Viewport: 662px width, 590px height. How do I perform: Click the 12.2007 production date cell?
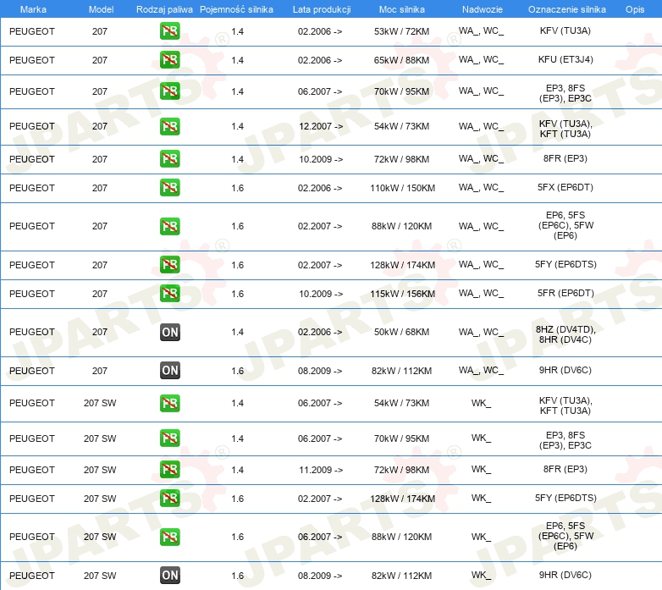320,126
